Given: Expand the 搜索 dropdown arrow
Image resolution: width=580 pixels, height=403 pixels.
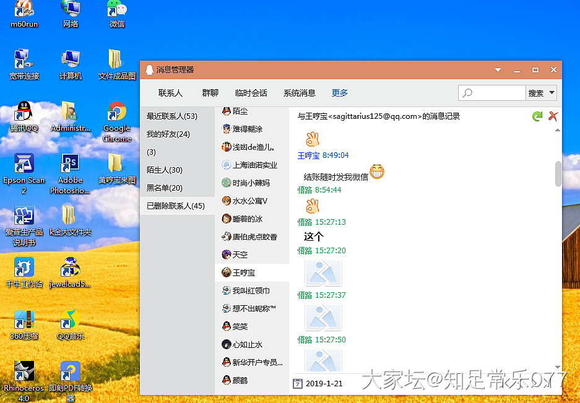Looking at the screenshot, I should pyautogui.click(x=551, y=93).
